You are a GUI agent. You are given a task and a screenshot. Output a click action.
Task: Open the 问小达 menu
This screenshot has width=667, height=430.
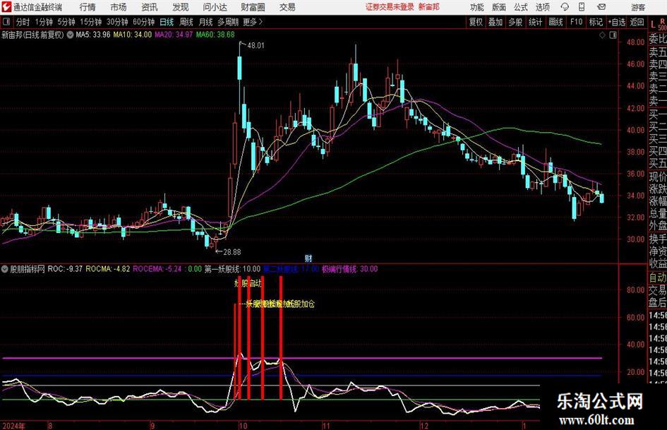[215, 7]
